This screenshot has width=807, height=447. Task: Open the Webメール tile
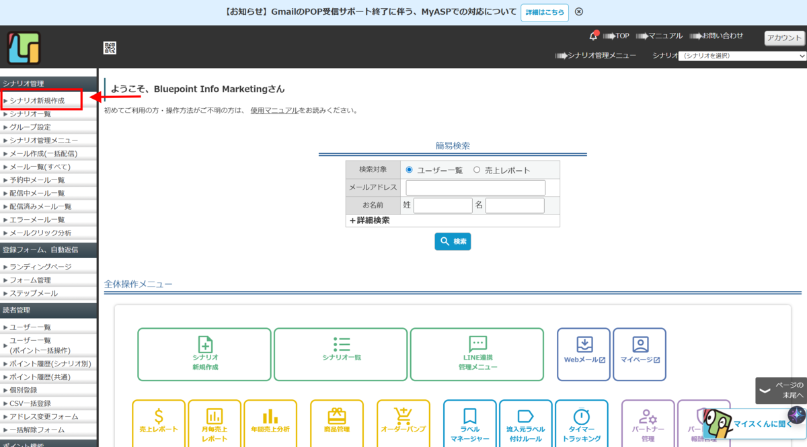(584, 355)
